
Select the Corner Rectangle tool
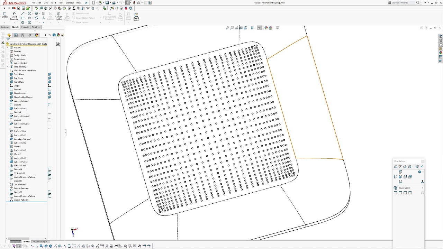click(x=23, y=18)
